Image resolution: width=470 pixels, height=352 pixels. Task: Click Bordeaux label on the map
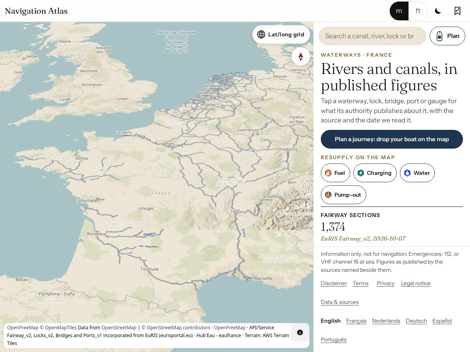pos(96,234)
